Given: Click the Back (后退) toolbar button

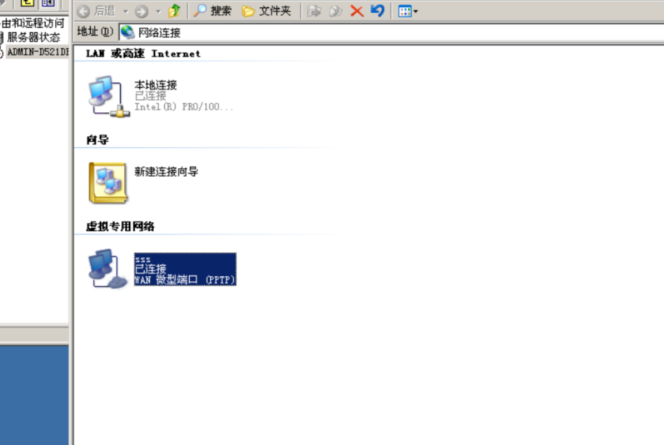Looking at the screenshot, I should [x=97, y=11].
